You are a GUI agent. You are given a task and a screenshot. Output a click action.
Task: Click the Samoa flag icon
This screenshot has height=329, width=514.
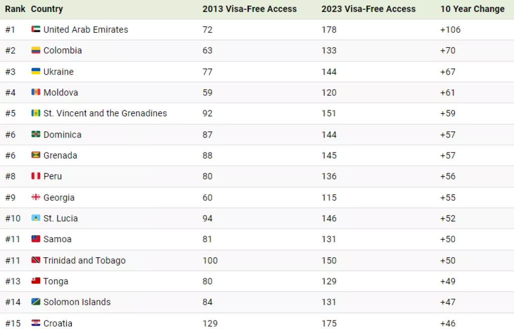[36, 239]
